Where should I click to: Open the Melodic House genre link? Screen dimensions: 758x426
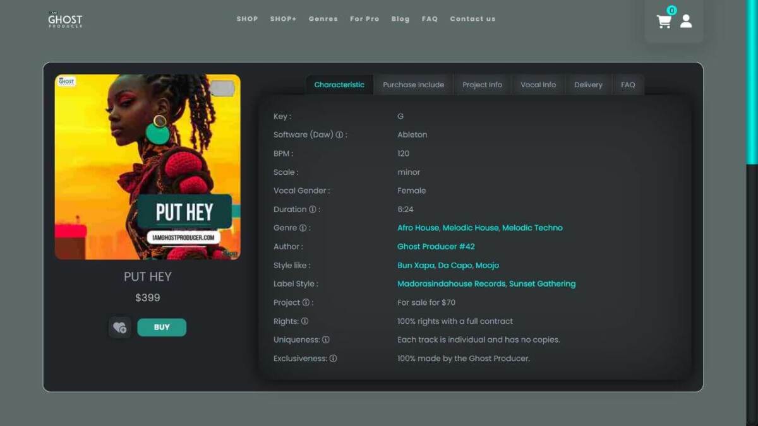471,228
